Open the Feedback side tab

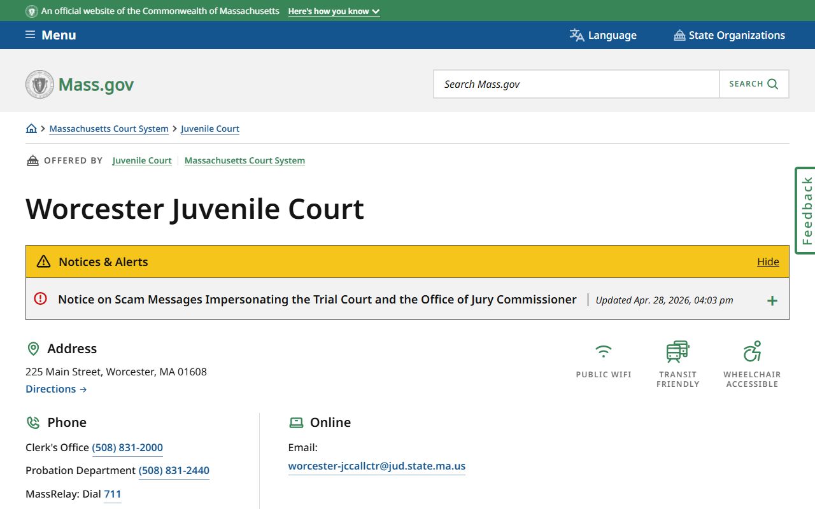pos(805,211)
